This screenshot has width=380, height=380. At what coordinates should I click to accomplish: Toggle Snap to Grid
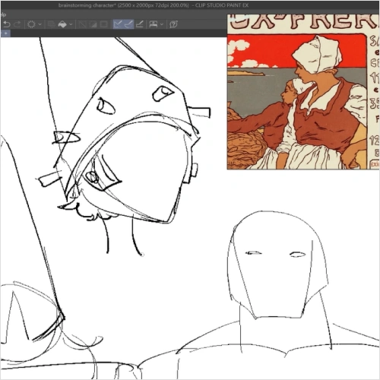point(140,24)
